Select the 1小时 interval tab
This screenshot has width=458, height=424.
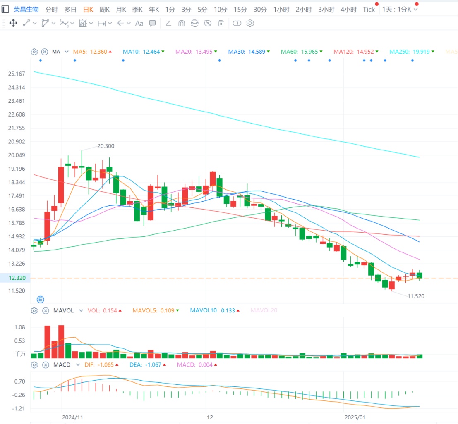pos(282,10)
